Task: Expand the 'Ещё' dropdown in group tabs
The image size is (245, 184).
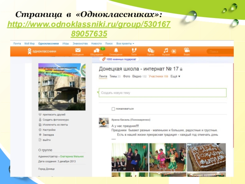Action: 175,76
